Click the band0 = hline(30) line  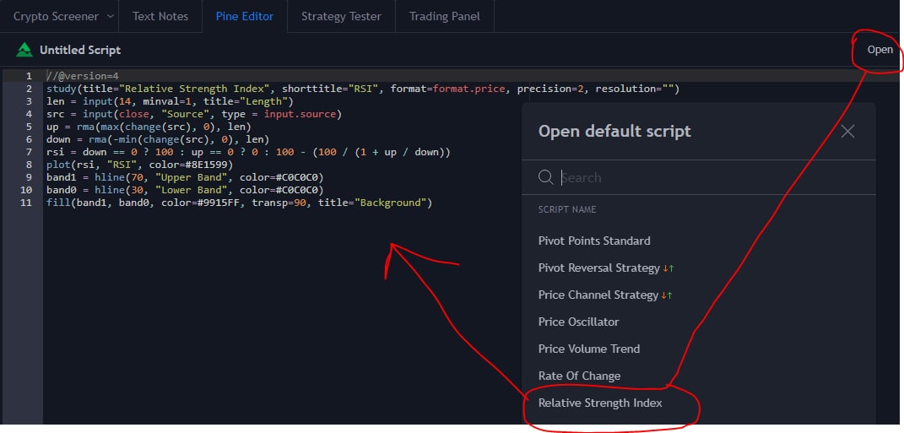tap(185, 190)
